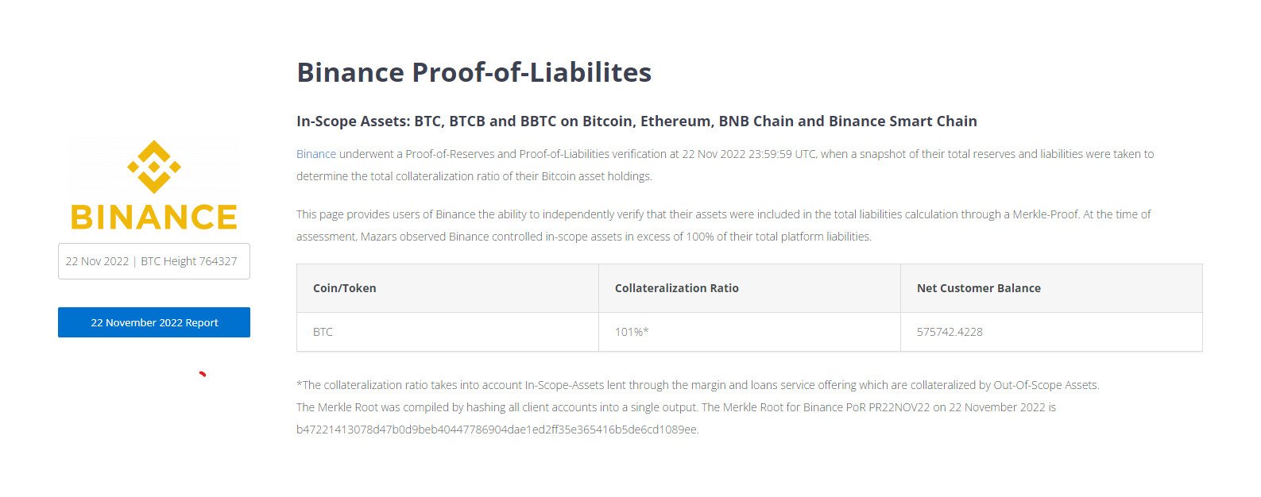Screen dimensions: 1261x497
Task: Click the small red mark below the report button
Action: coord(203,373)
